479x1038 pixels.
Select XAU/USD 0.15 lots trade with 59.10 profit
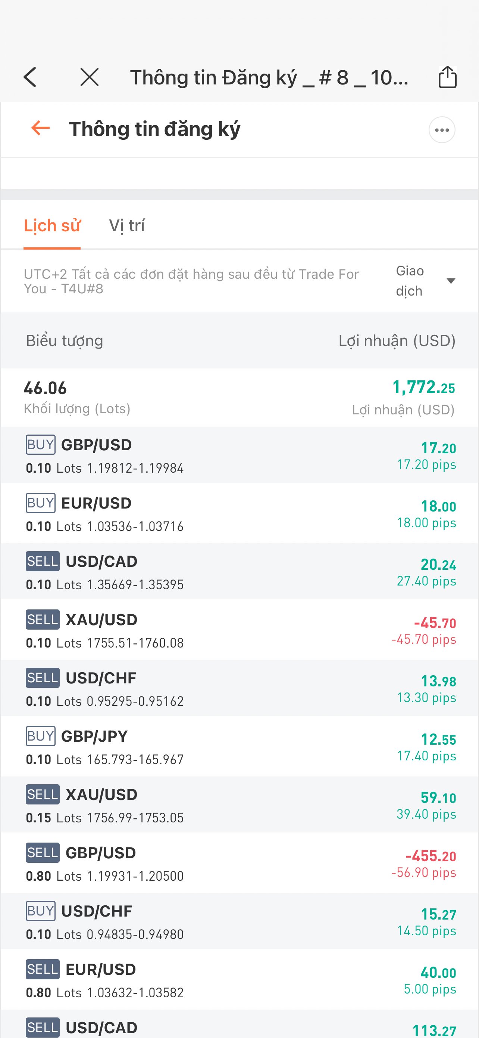click(239, 805)
